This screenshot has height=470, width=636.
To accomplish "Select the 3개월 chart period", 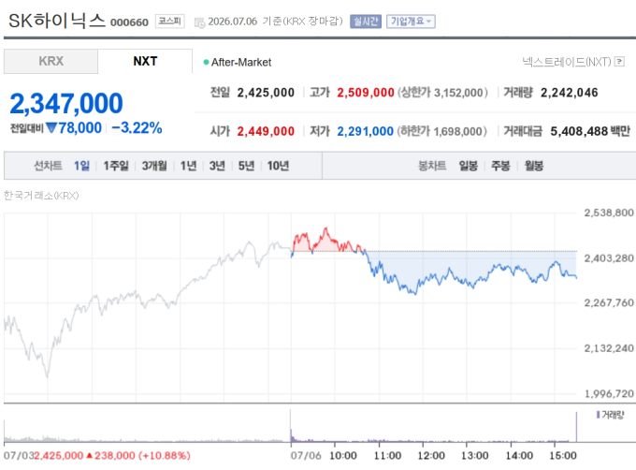I will coord(154,166).
